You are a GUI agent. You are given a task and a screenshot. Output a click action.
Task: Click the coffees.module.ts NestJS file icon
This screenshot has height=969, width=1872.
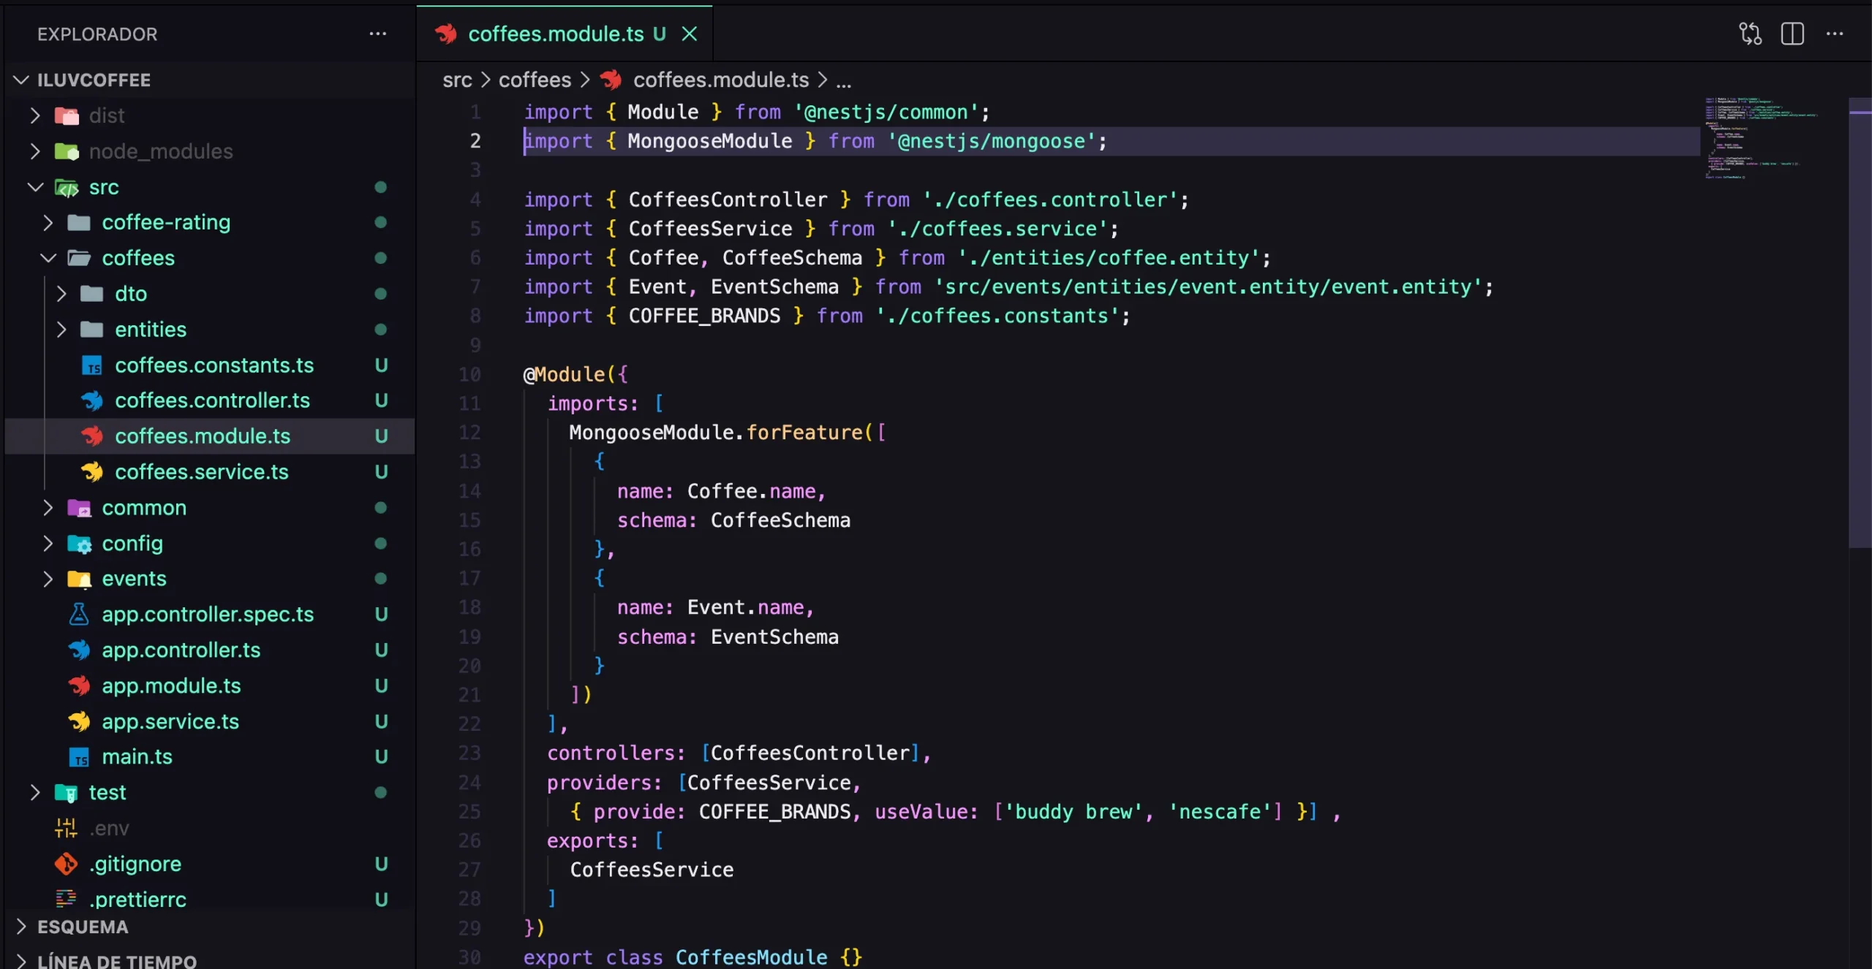tap(92, 436)
